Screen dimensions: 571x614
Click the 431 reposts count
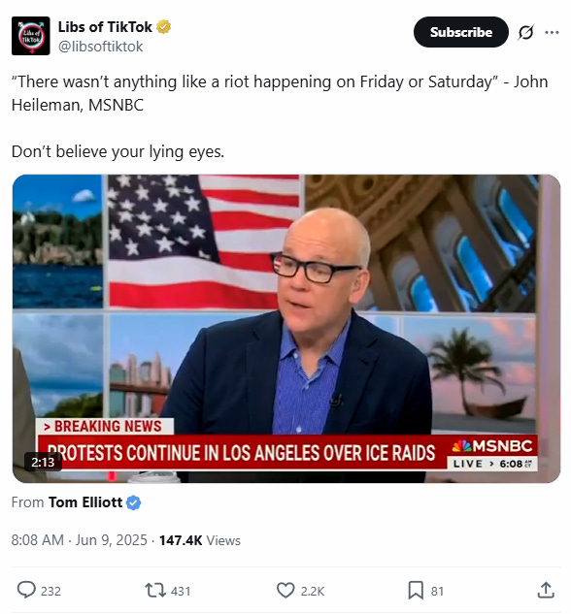point(181,591)
